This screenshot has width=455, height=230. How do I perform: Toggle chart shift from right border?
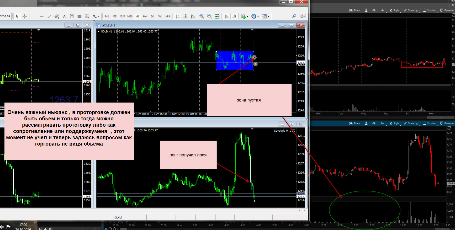tap(234, 16)
